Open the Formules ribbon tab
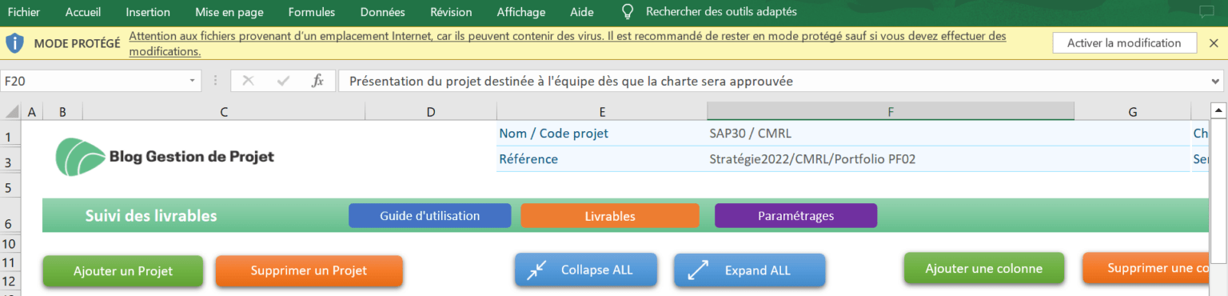Viewport: 1228px width, 296px height. pyautogui.click(x=312, y=12)
